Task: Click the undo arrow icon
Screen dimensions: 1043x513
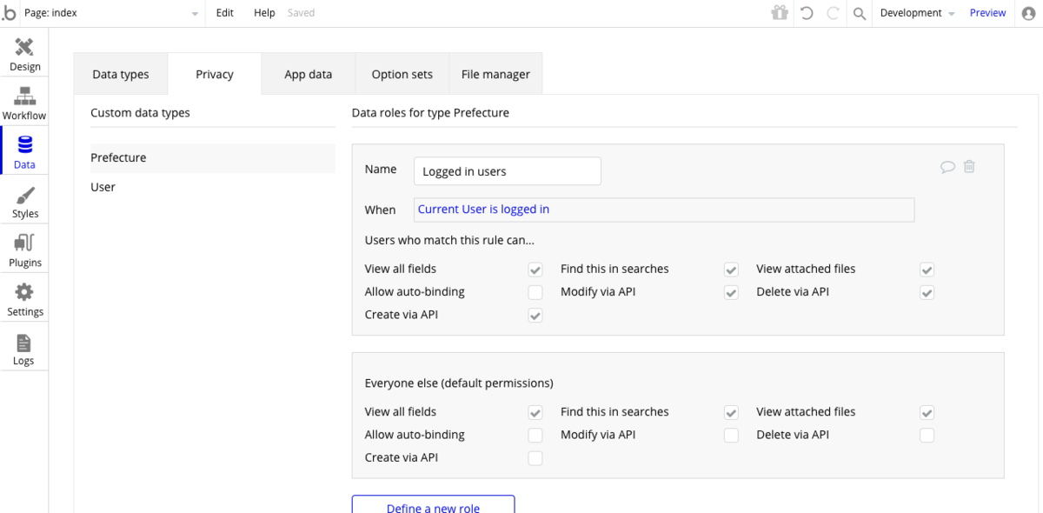Action: pyautogui.click(x=807, y=13)
